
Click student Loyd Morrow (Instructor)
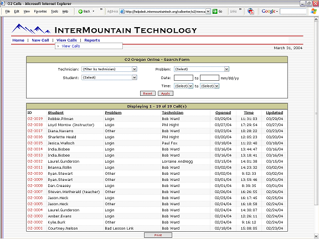click(71, 125)
